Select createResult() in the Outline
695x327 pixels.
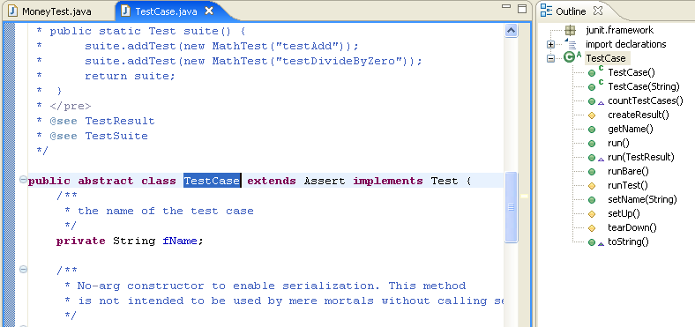click(639, 115)
